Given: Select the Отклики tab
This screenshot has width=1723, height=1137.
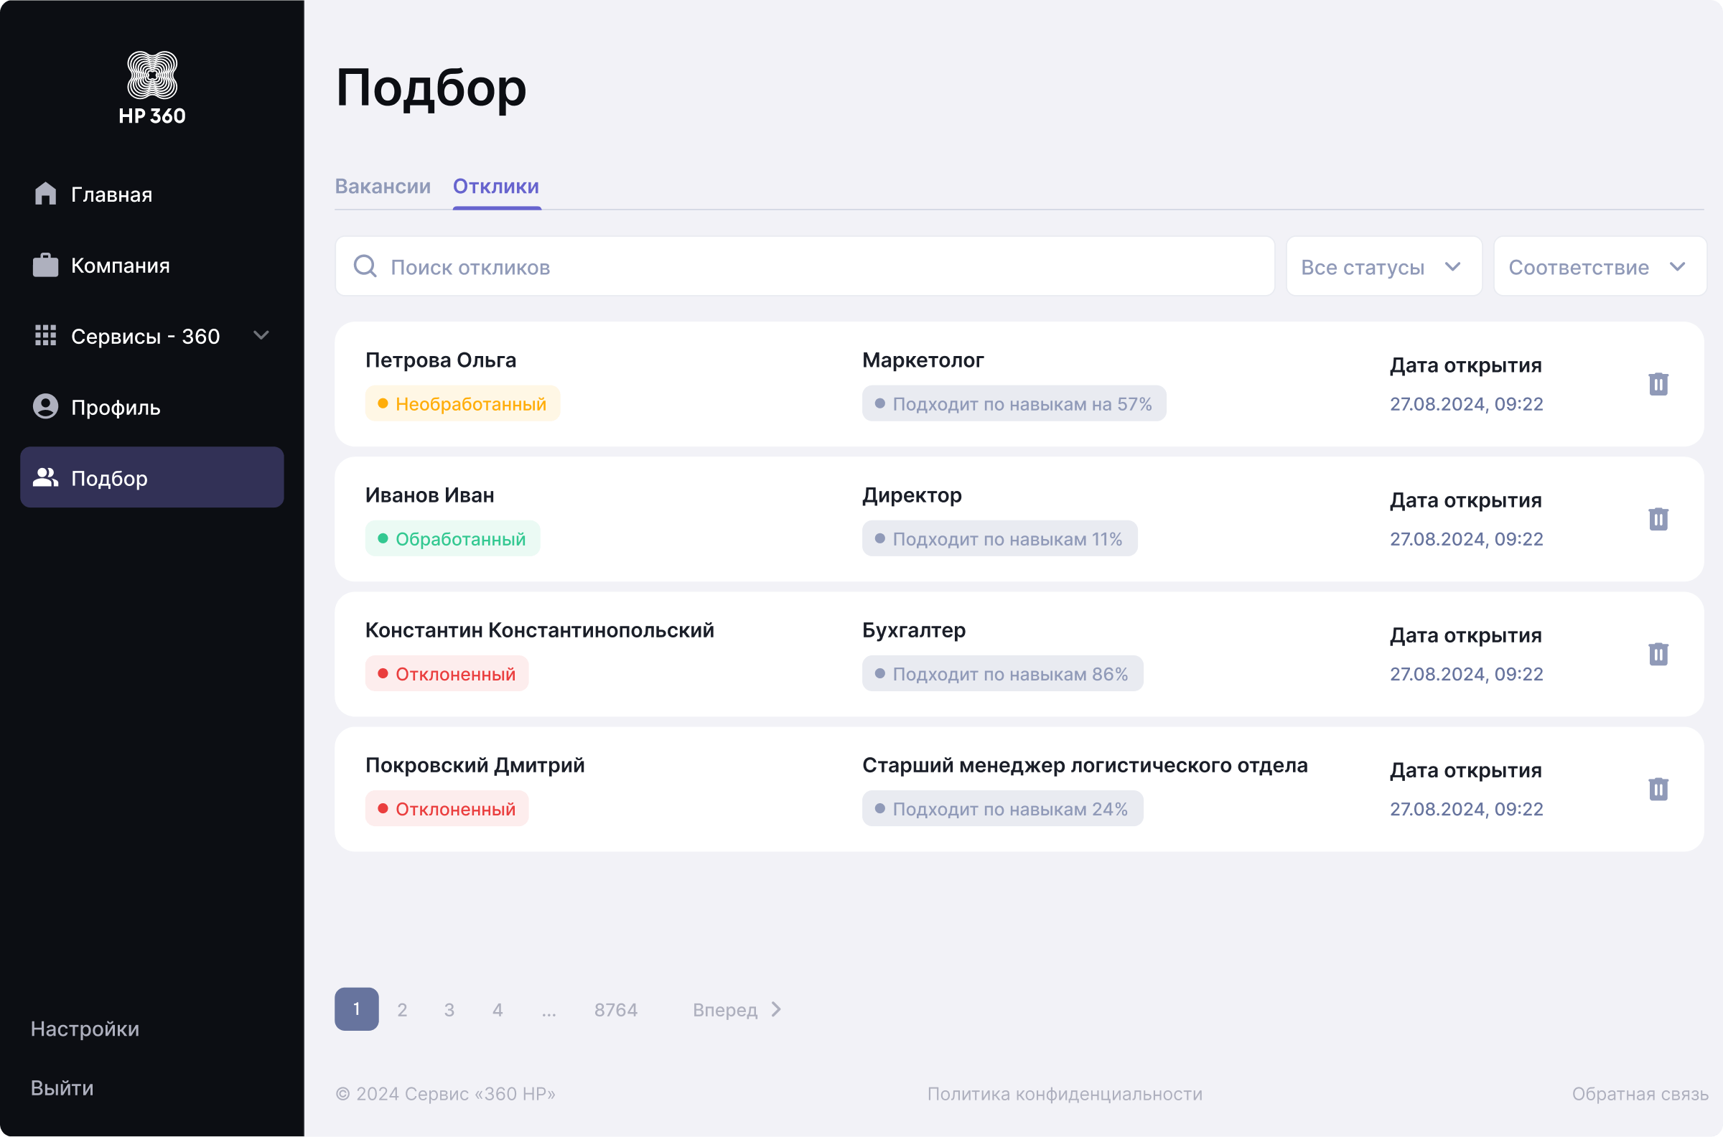Looking at the screenshot, I should pos(495,187).
